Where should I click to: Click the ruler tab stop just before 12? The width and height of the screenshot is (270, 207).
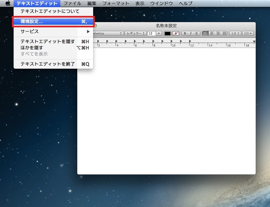coord(190,41)
